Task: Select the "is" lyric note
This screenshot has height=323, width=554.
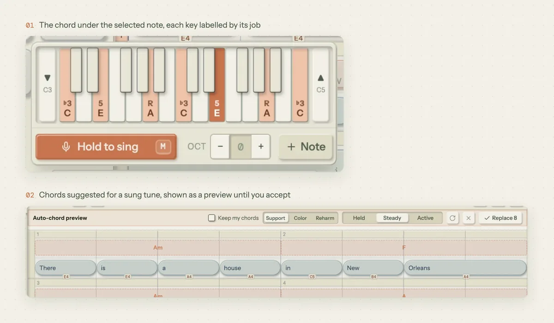Action: click(x=127, y=268)
